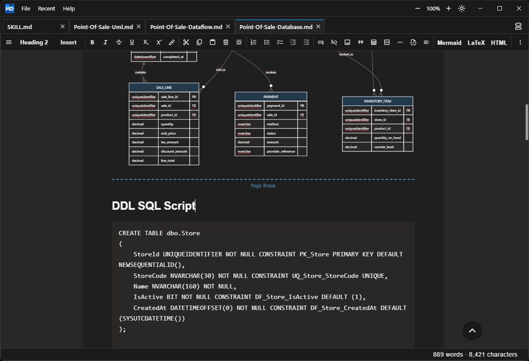Click the INVENTORY_ITEM table header
The height and width of the screenshot is (361, 529).
377,101
